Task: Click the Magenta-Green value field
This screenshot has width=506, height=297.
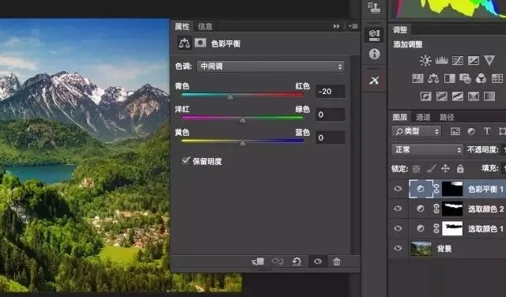Action: click(x=330, y=115)
